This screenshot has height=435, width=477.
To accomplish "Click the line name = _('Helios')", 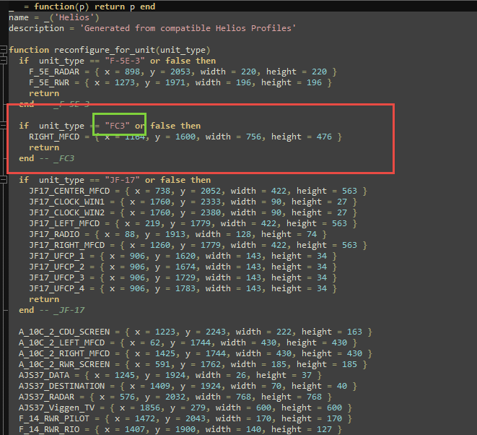I will [54, 17].
